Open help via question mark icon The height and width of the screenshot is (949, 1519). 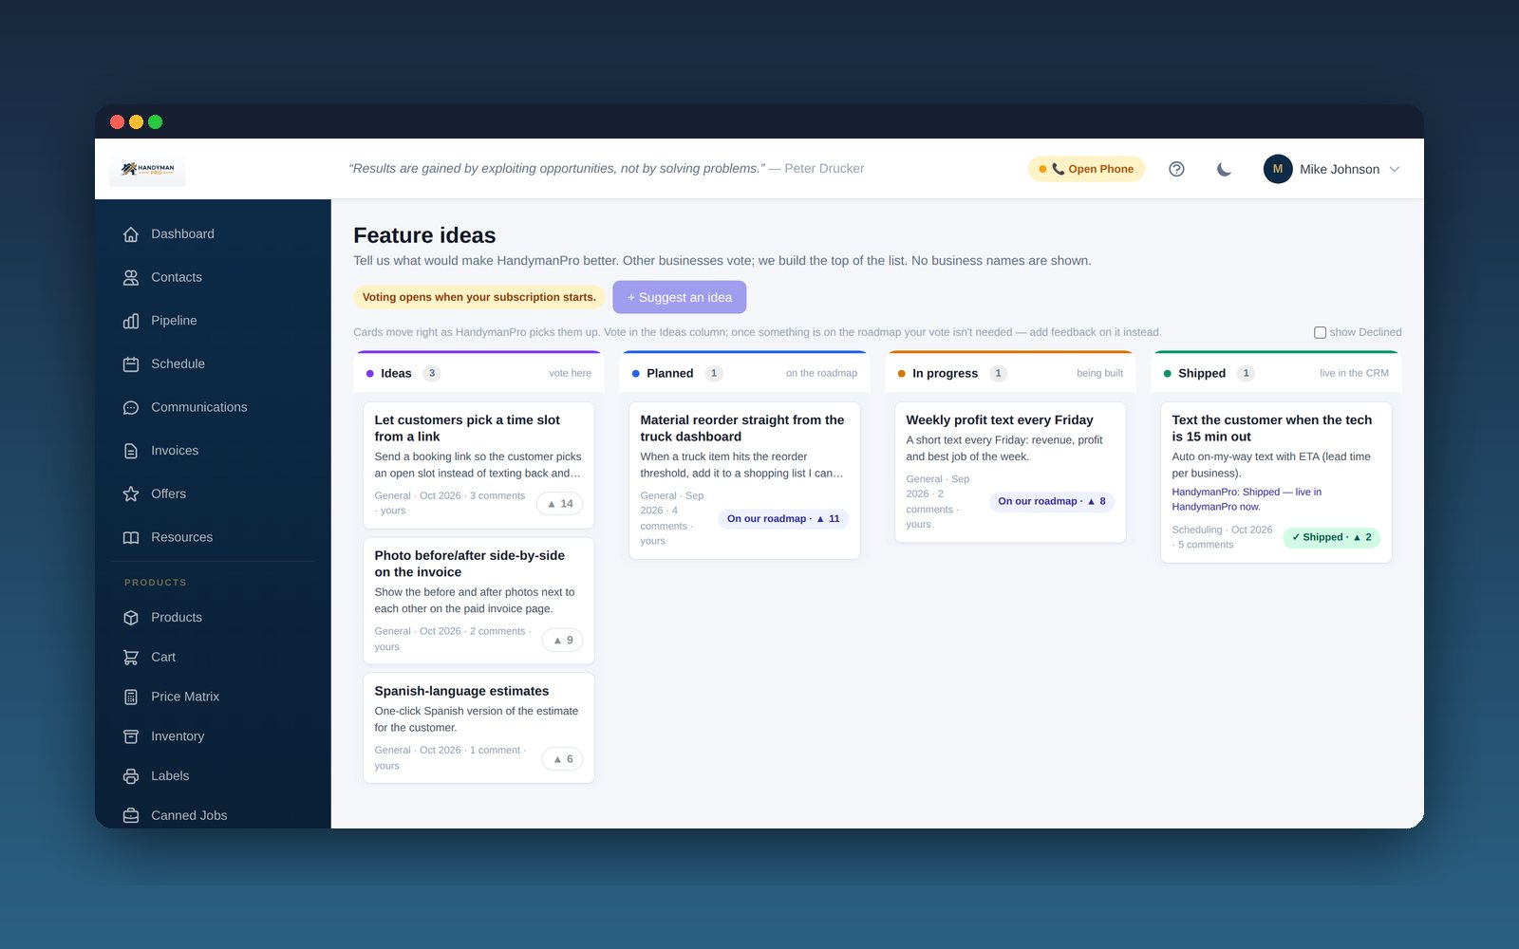[1176, 169]
